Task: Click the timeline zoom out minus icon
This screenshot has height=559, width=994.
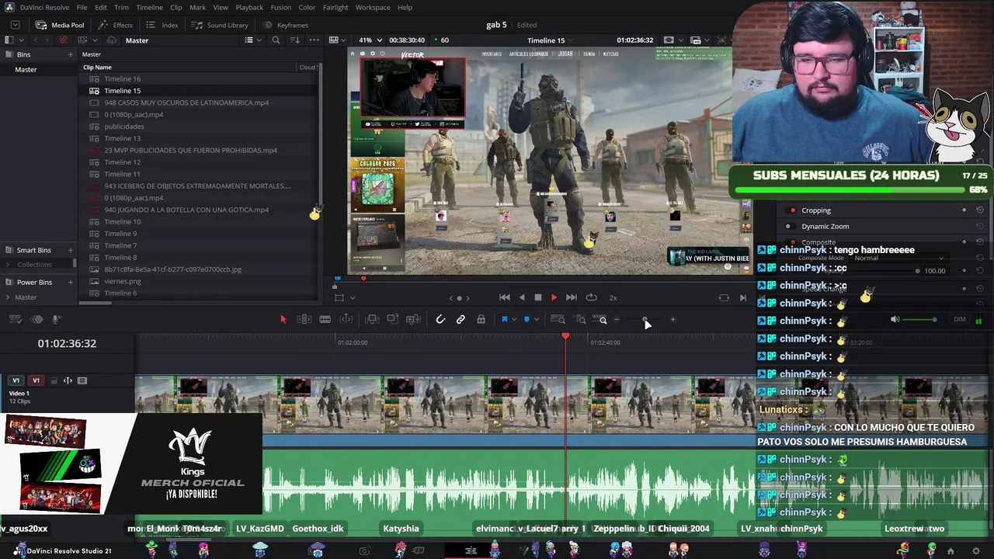Action: coord(617,319)
